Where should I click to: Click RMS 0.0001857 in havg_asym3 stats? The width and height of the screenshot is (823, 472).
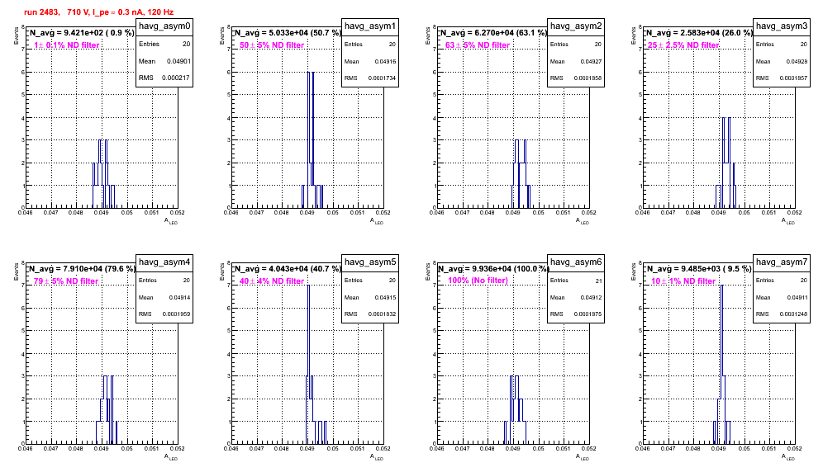(782, 78)
